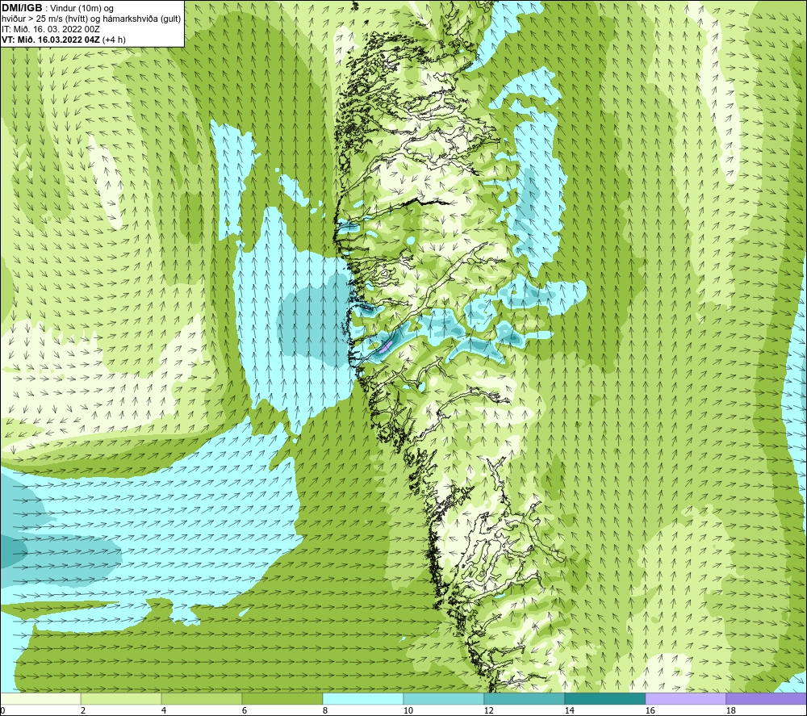The image size is (807, 716).
Task: Click the '16' scale label
Action: [650, 710]
